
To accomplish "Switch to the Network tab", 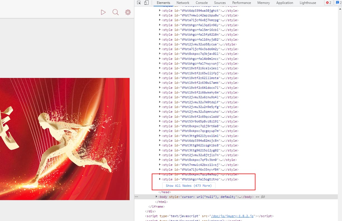I will [183, 3].
